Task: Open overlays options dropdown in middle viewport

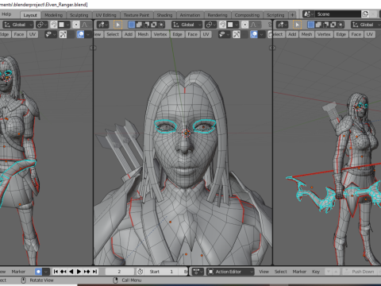Action: coord(262,34)
